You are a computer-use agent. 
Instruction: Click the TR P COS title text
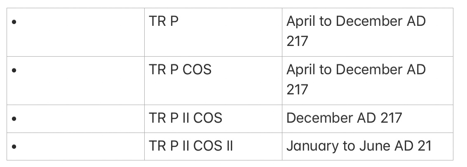[x=180, y=70]
